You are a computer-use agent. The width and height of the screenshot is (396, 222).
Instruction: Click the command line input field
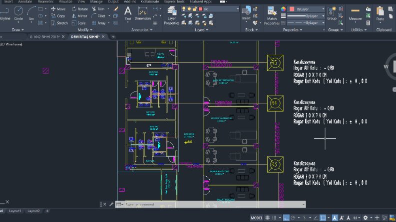[213, 205]
